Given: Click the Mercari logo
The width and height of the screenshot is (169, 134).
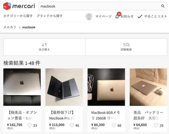Looking at the screenshot, I should pyautogui.click(x=19, y=6).
